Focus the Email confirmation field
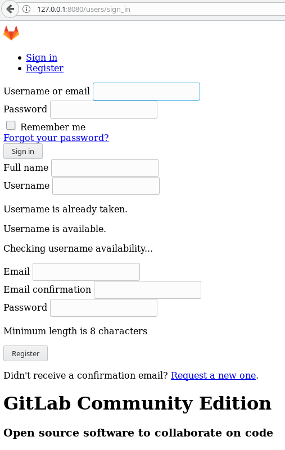 [x=148, y=290]
